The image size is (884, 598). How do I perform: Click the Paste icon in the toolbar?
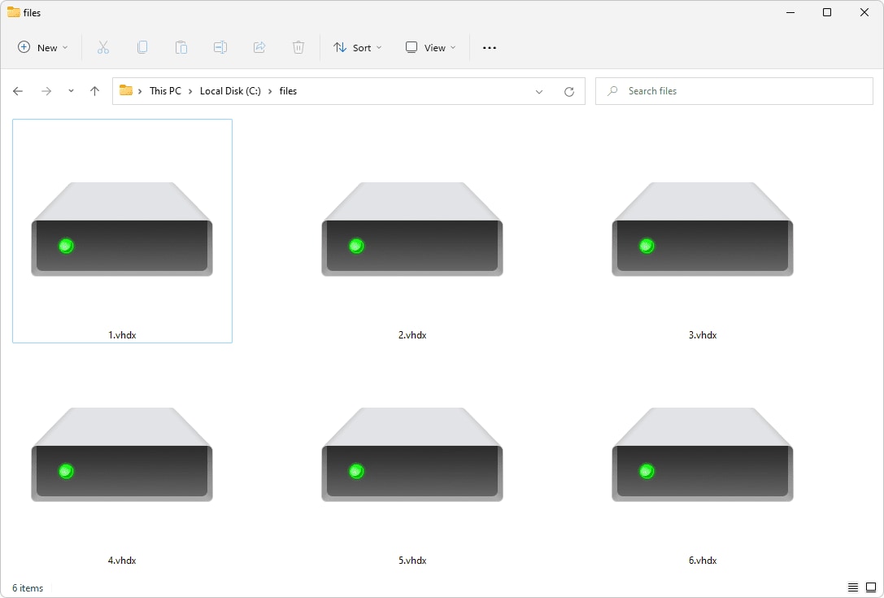[181, 47]
